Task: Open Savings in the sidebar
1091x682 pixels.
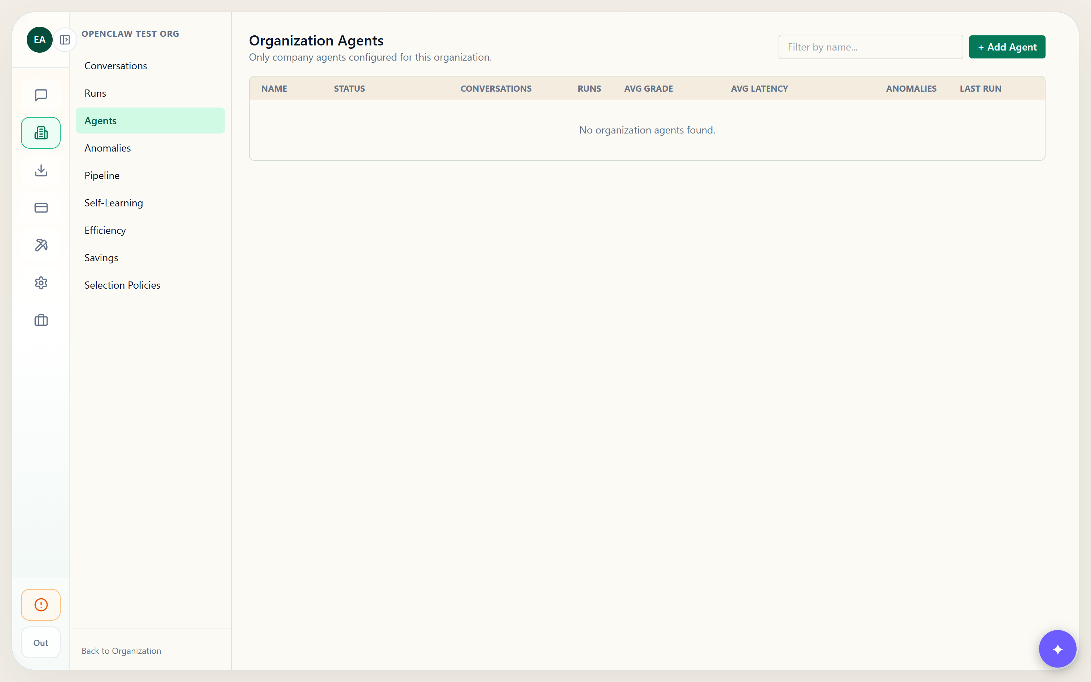Action: point(150,258)
